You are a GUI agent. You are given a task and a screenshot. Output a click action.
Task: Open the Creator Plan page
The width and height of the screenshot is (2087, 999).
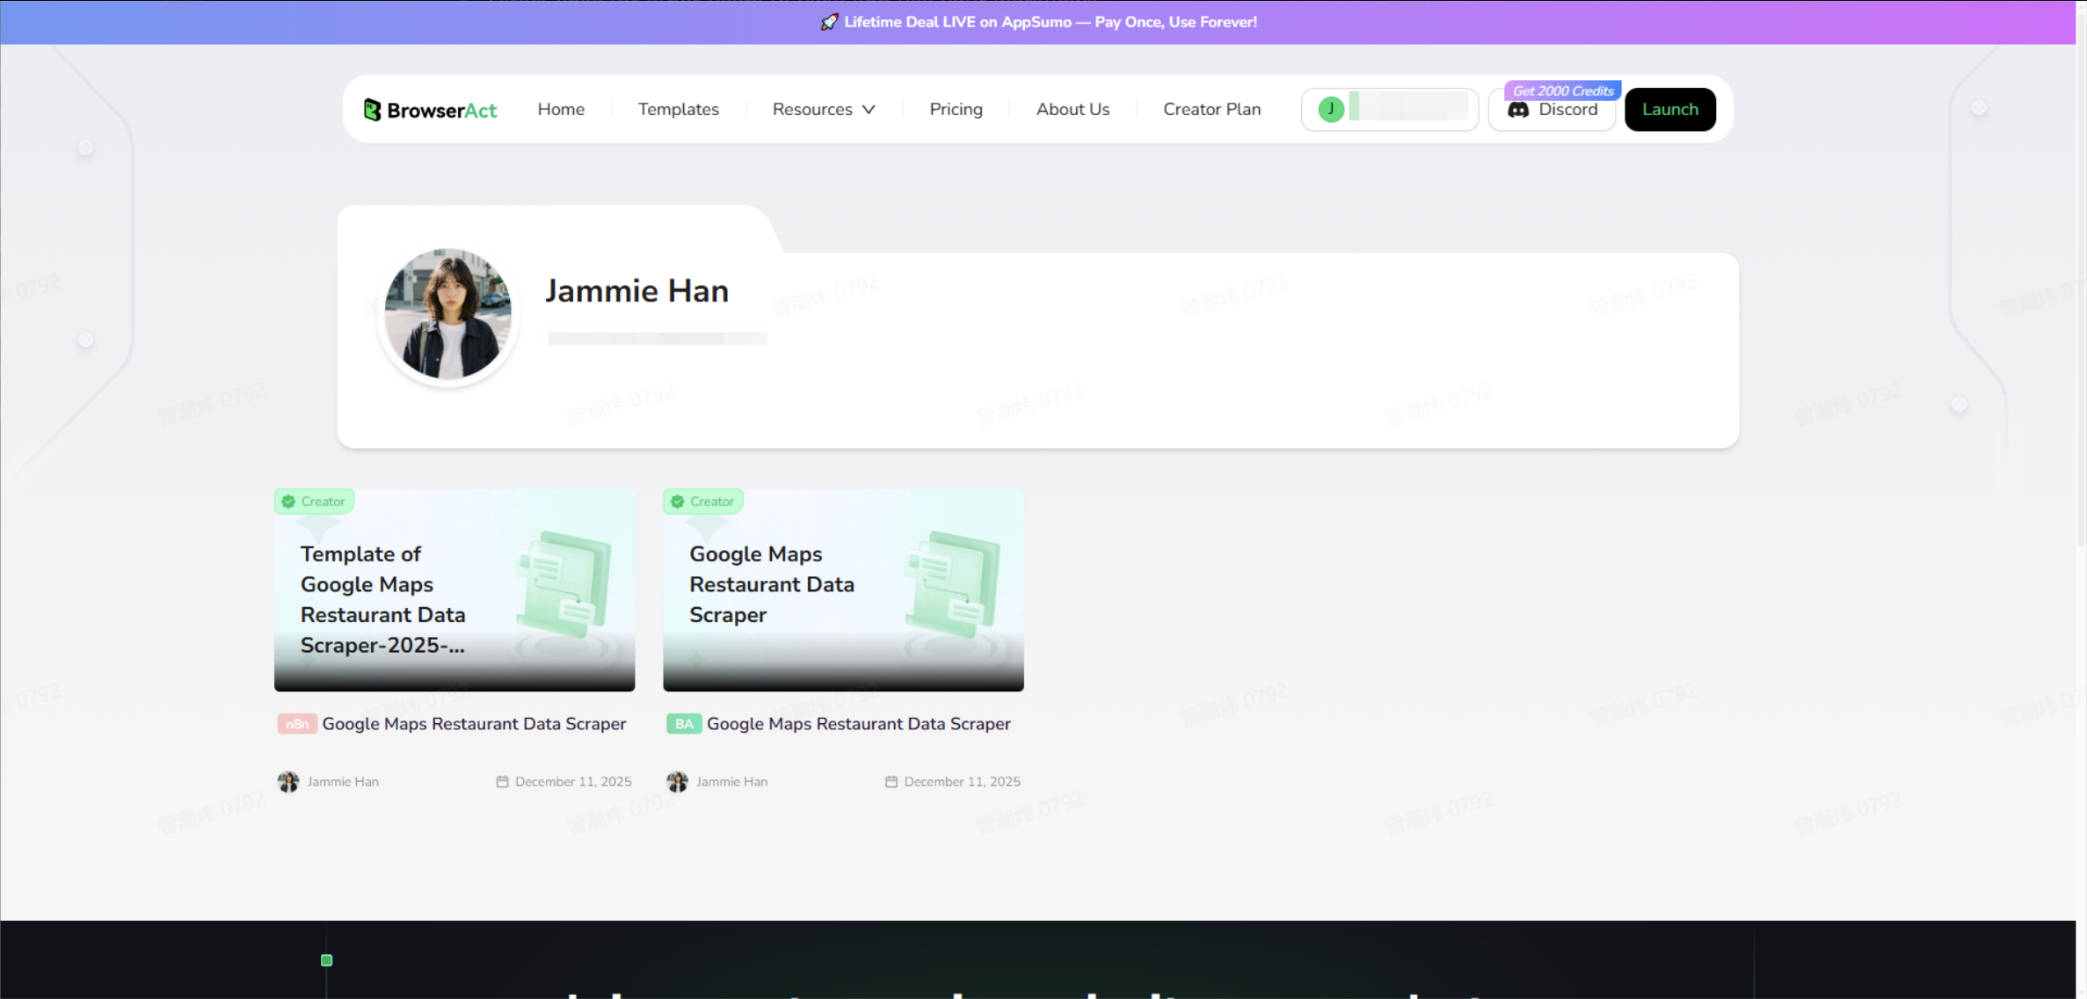1211,110
